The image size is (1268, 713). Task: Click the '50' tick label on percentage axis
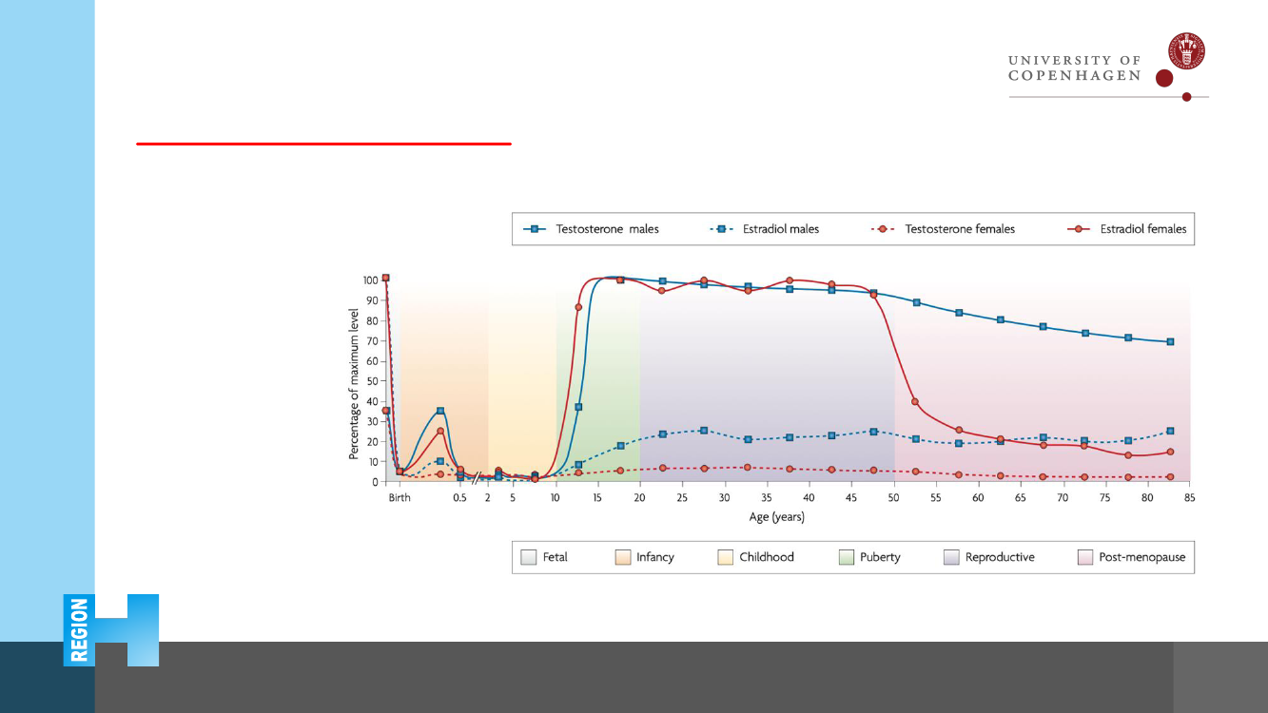click(x=373, y=381)
